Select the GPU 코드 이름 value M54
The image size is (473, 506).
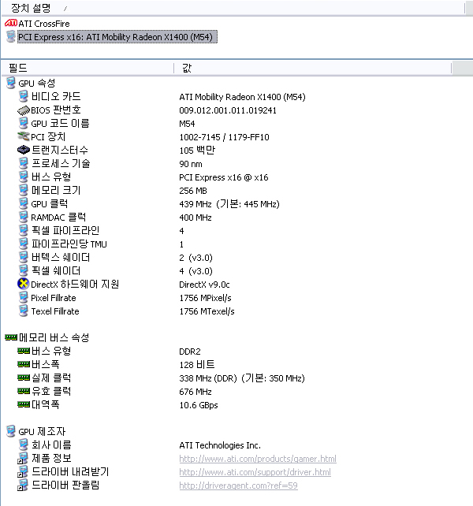pyautogui.click(x=187, y=124)
